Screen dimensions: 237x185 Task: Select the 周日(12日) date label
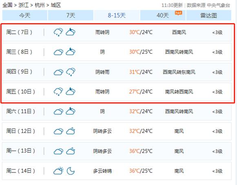point(20,131)
